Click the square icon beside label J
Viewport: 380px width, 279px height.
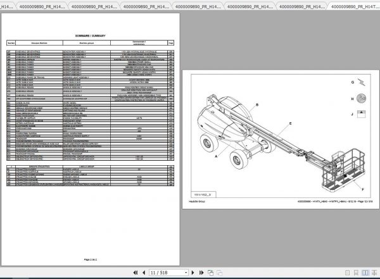click(x=361, y=114)
